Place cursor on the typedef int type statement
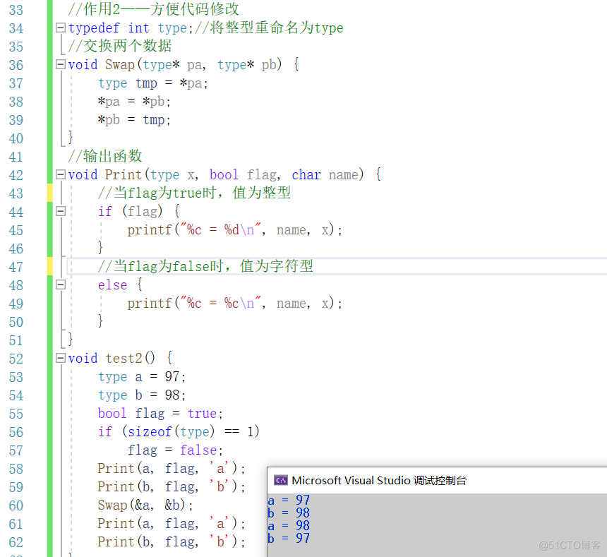607x557 pixels. tap(127, 28)
